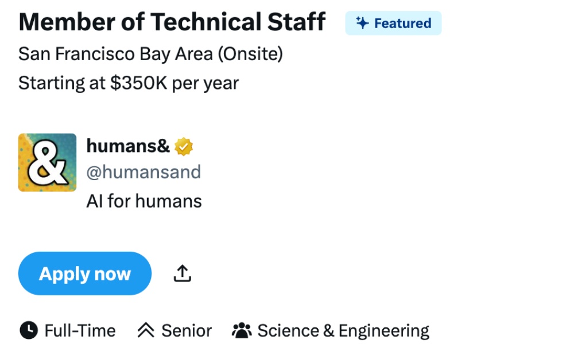Click the clock icon beside Full-Time
This screenshot has width=574, height=359.
tap(28, 330)
